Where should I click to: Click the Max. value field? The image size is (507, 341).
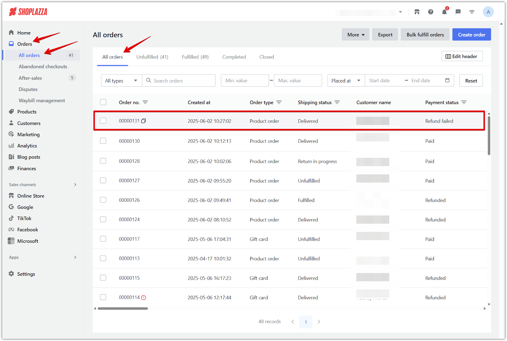[x=298, y=81]
